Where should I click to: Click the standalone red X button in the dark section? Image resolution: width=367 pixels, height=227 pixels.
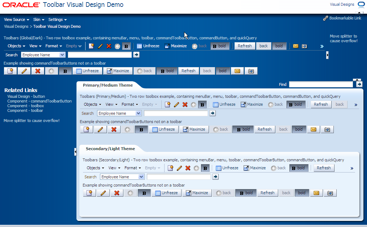pos(38,71)
